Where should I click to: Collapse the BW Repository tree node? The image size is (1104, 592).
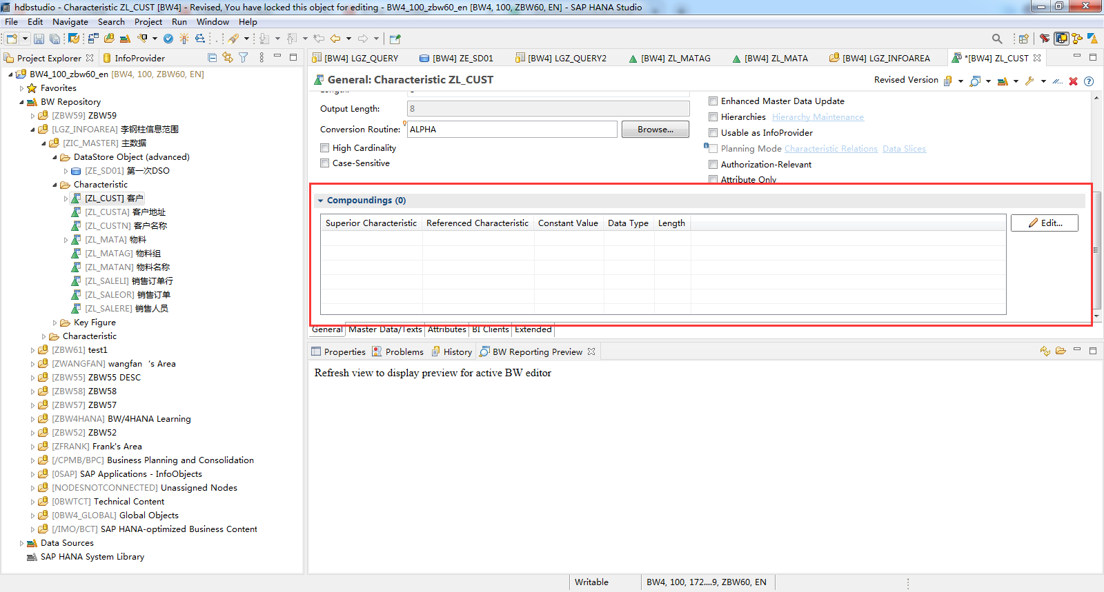pos(21,102)
